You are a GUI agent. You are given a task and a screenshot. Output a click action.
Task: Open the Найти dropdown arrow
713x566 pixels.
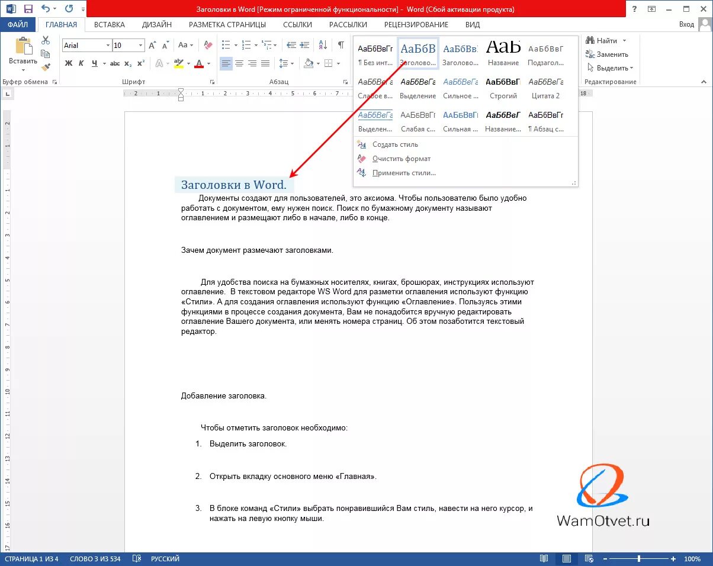[624, 41]
